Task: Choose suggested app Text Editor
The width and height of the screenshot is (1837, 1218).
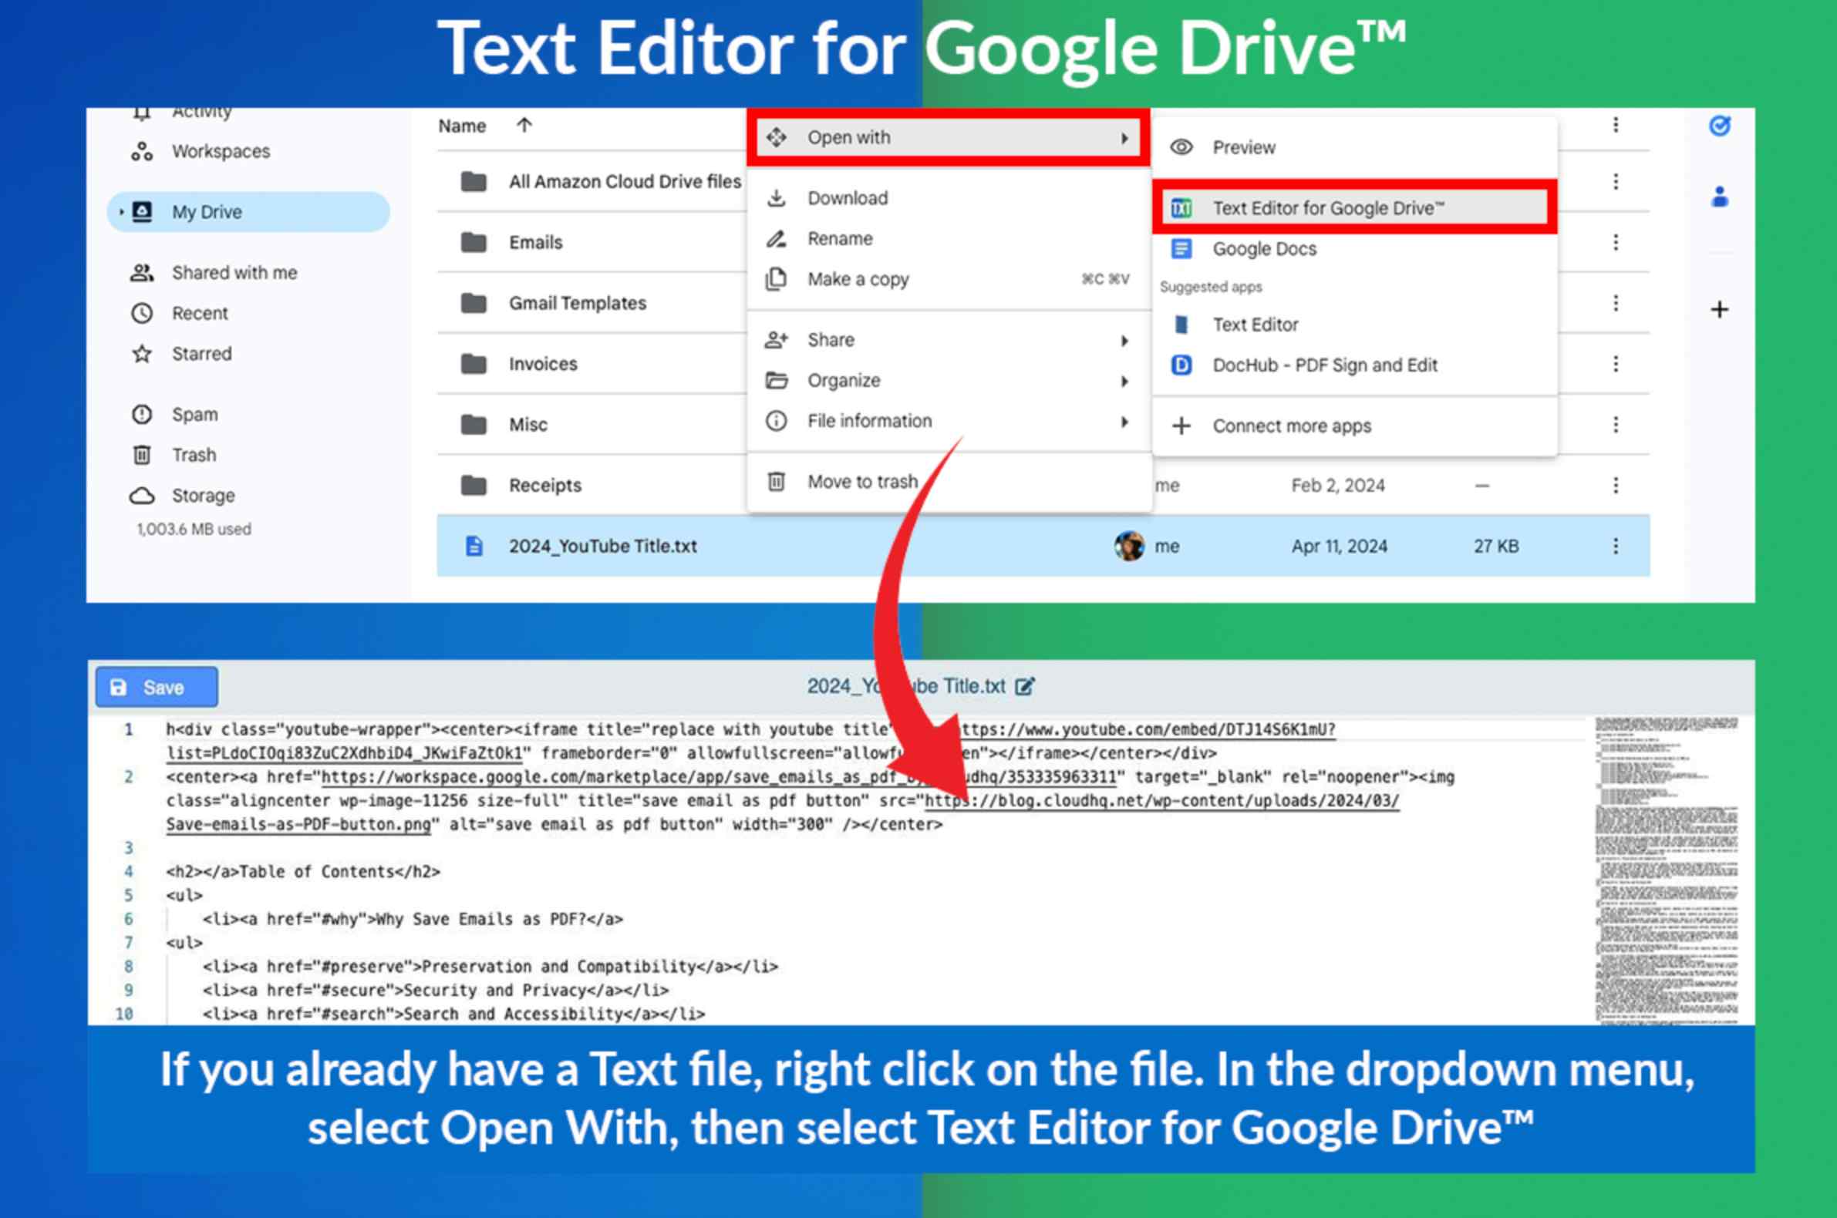Action: tap(1354, 325)
